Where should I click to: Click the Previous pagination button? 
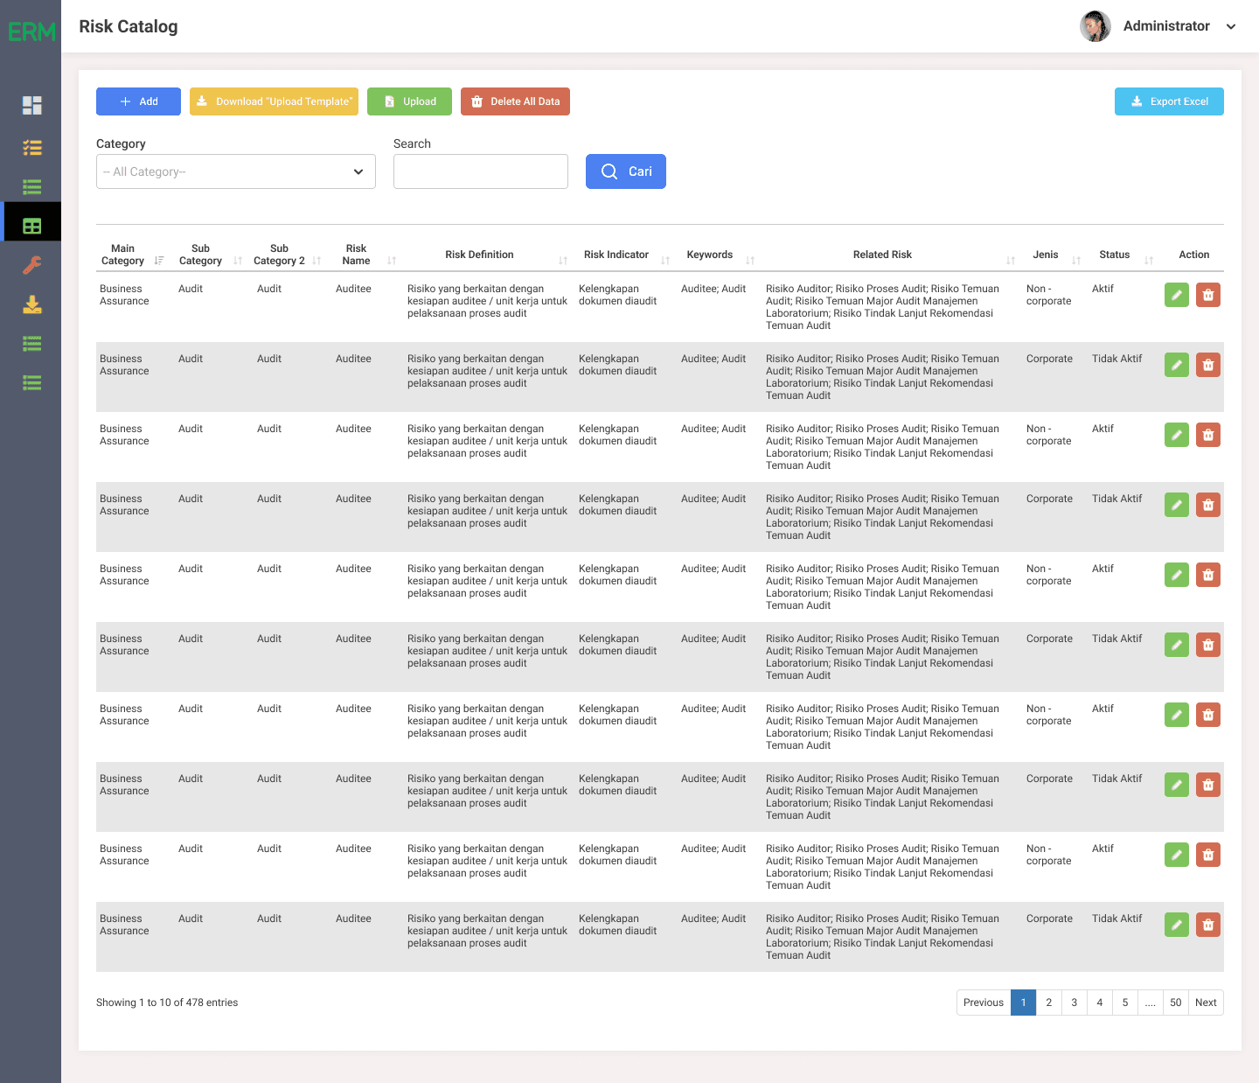(984, 1003)
